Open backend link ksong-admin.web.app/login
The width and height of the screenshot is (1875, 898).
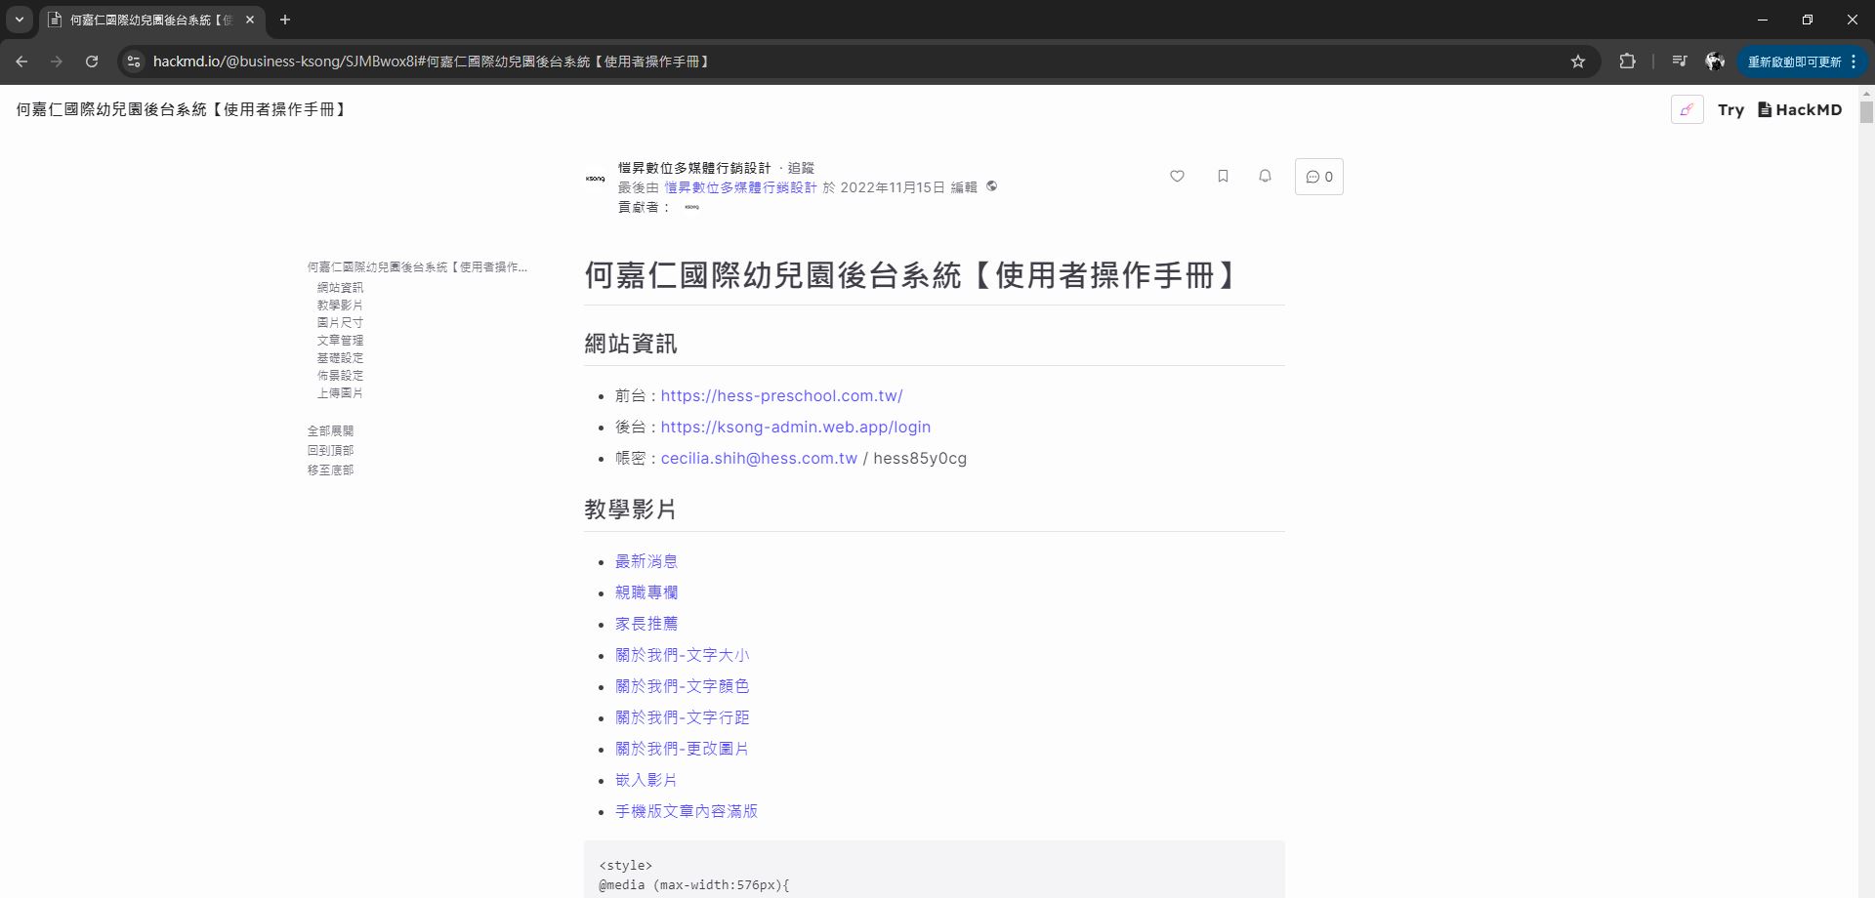point(796,428)
